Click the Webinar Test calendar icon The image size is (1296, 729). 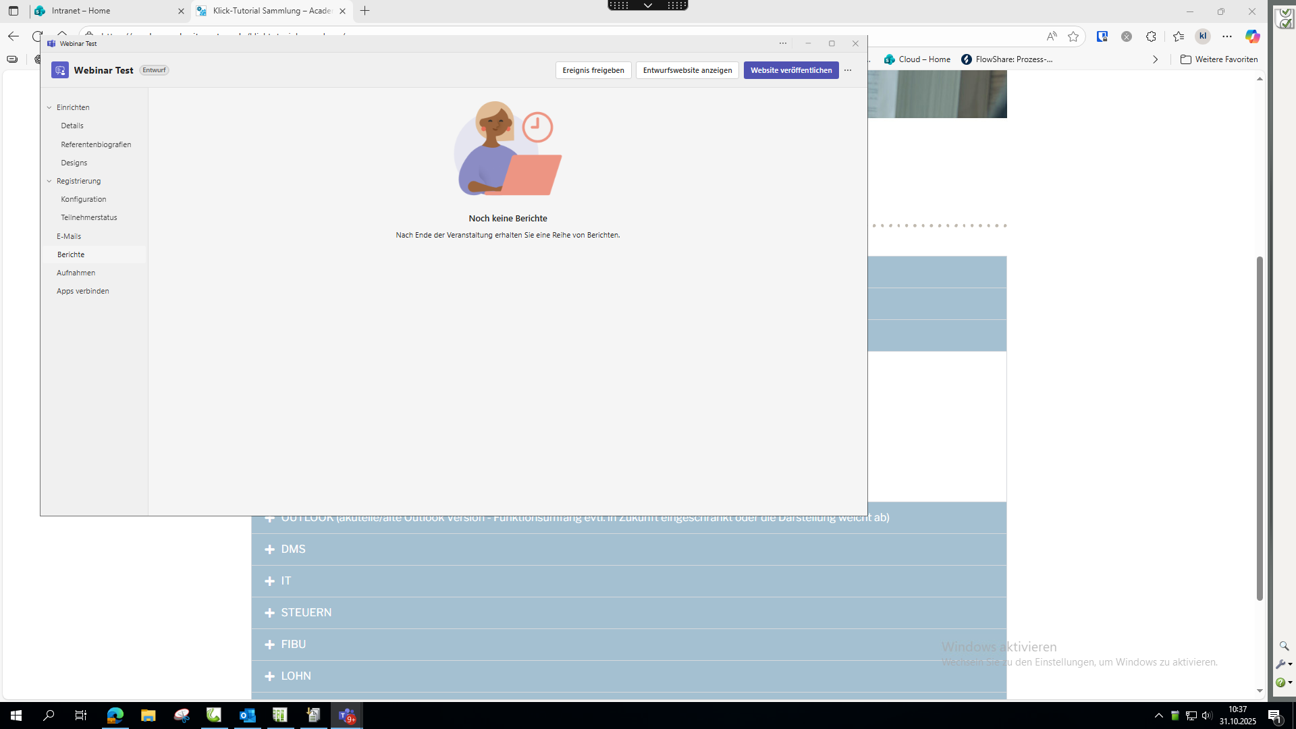coord(60,70)
